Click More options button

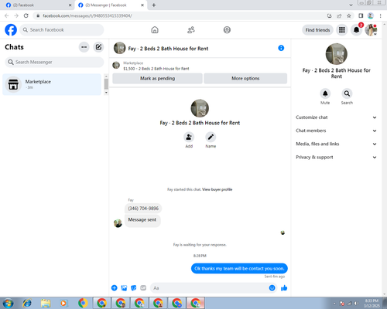pyautogui.click(x=245, y=78)
